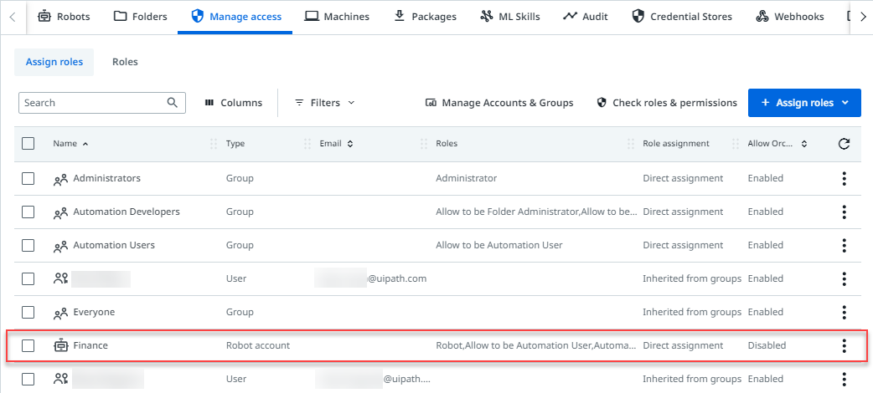Switch to the Folders tab
Viewport: 873px width, 393px height.
pos(140,17)
